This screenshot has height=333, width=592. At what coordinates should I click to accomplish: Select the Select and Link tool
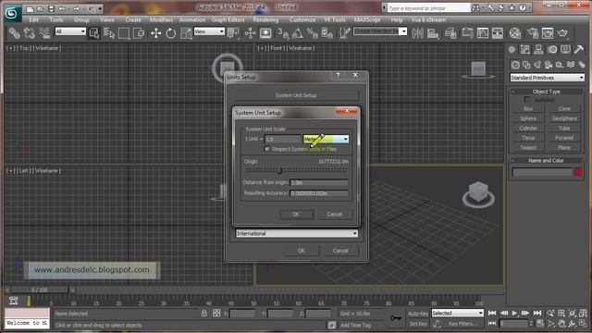pos(15,33)
